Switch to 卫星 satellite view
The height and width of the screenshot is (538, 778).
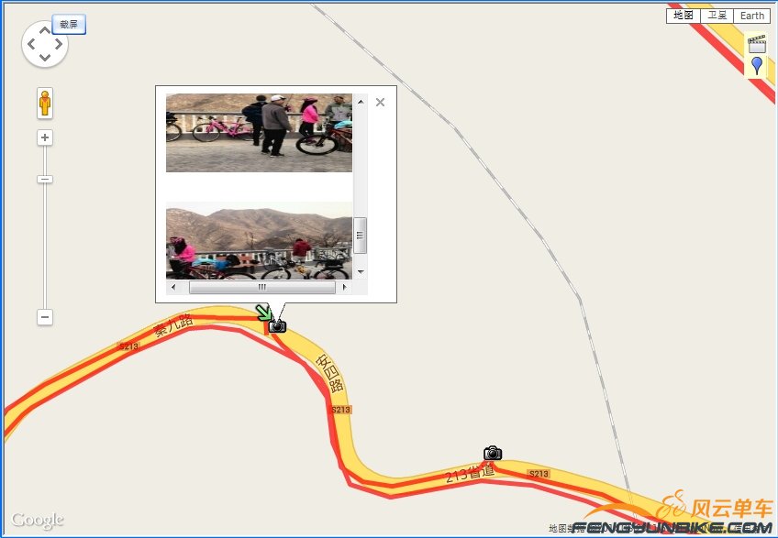pyautogui.click(x=717, y=16)
